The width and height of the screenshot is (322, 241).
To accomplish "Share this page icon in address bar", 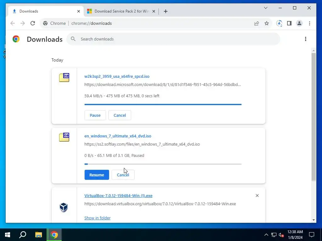I will 257,23.
